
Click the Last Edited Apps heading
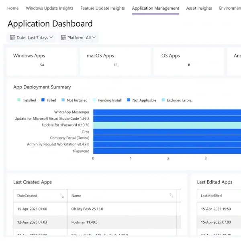pyautogui.click(x=214, y=182)
